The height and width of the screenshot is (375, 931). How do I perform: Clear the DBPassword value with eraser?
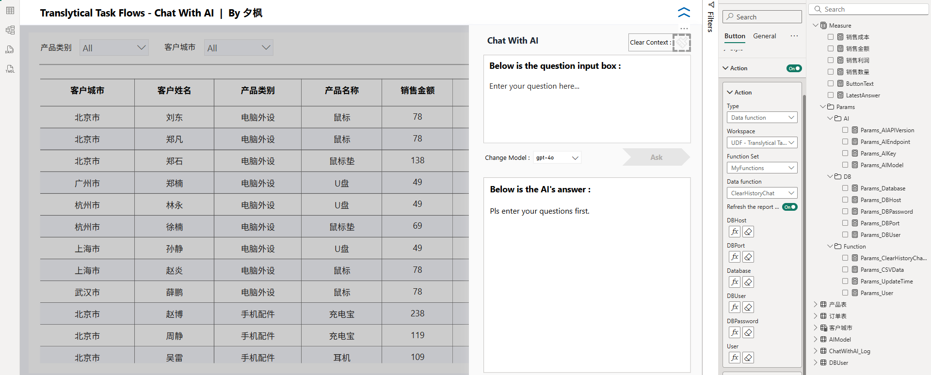tap(748, 332)
